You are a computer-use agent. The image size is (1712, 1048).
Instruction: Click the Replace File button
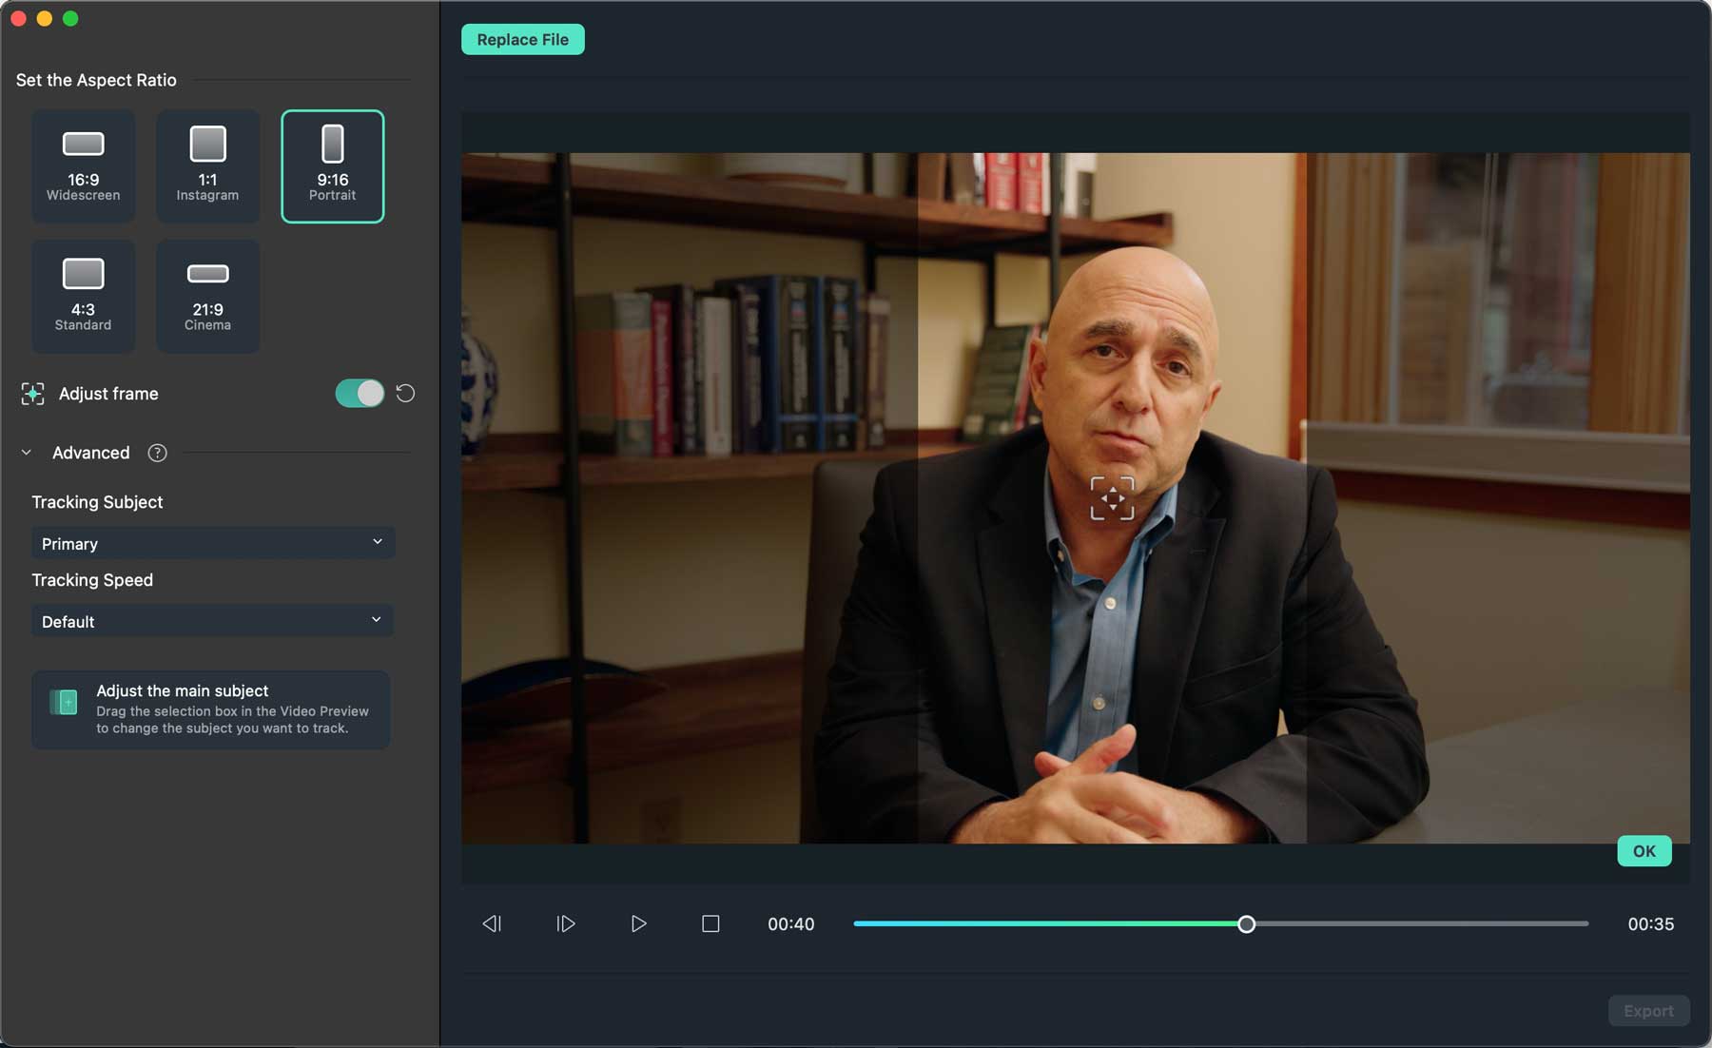522,40
